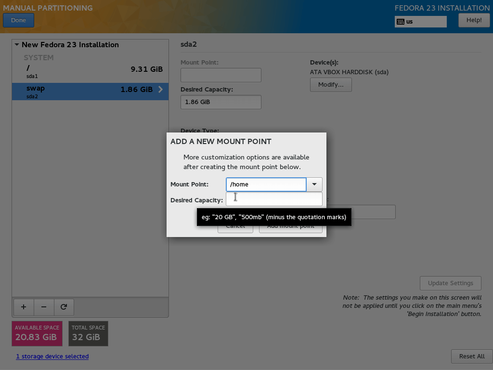The image size is (493, 370).
Task: Click the ATA VBOX HARDDISK (sda) text
Action: click(349, 72)
